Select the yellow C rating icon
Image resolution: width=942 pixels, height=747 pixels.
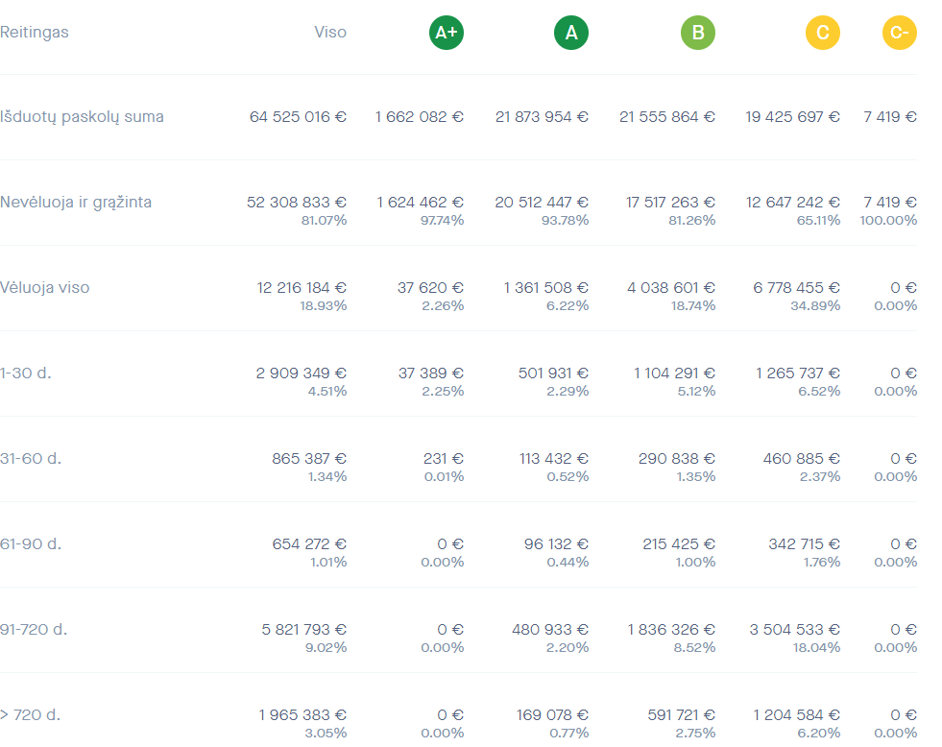coord(823,33)
